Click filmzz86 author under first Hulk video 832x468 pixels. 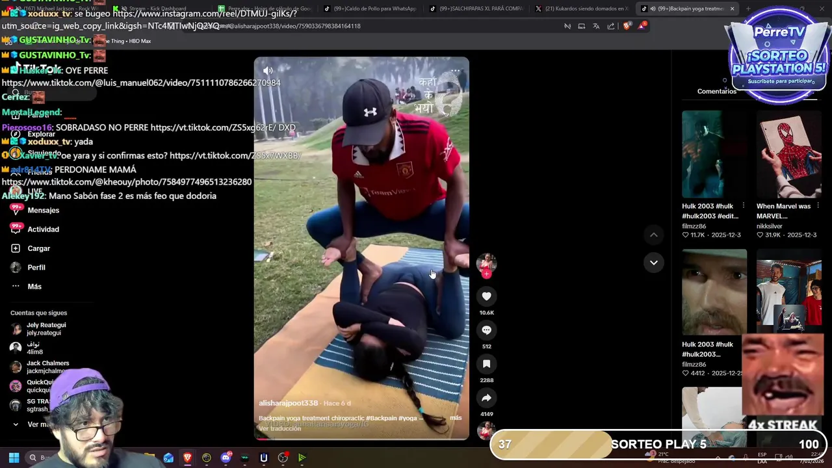click(x=694, y=226)
